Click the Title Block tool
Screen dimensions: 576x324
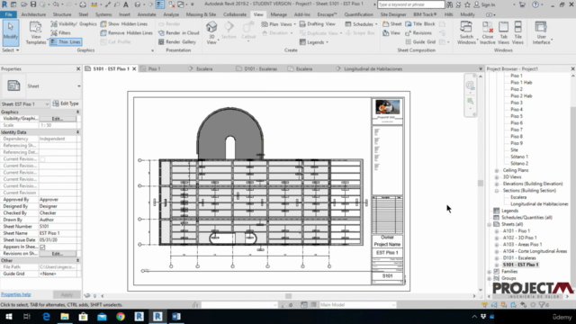pyautogui.click(x=420, y=24)
